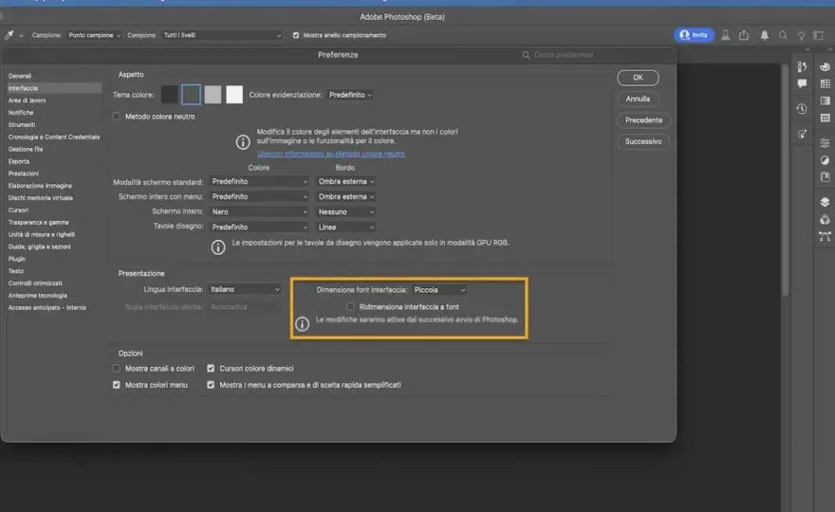The width and height of the screenshot is (835, 512).
Task: Open Campione Punto campione dropdown
Action: click(94, 35)
